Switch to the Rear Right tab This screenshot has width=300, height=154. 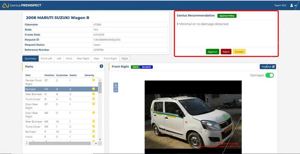83,59
